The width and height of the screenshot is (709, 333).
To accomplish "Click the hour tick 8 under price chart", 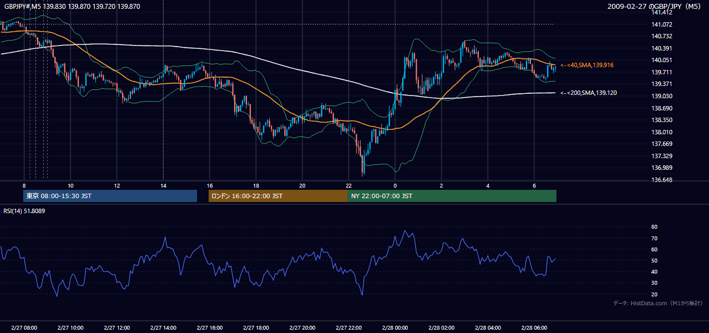I will click(24, 185).
